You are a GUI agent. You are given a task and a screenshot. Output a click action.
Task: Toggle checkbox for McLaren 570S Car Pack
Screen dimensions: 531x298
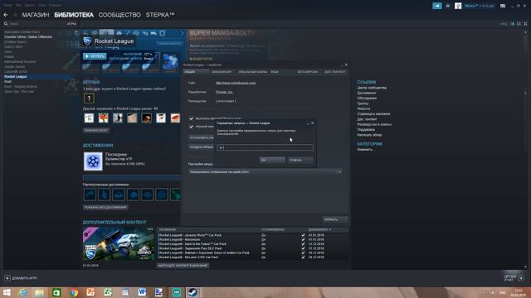tap(303, 257)
